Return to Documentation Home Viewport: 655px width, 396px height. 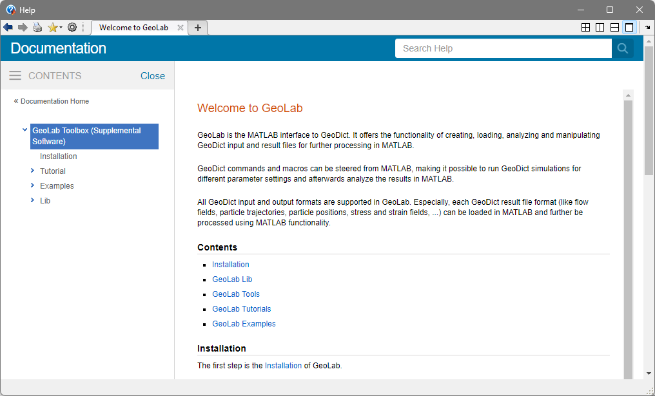coord(52,101)
